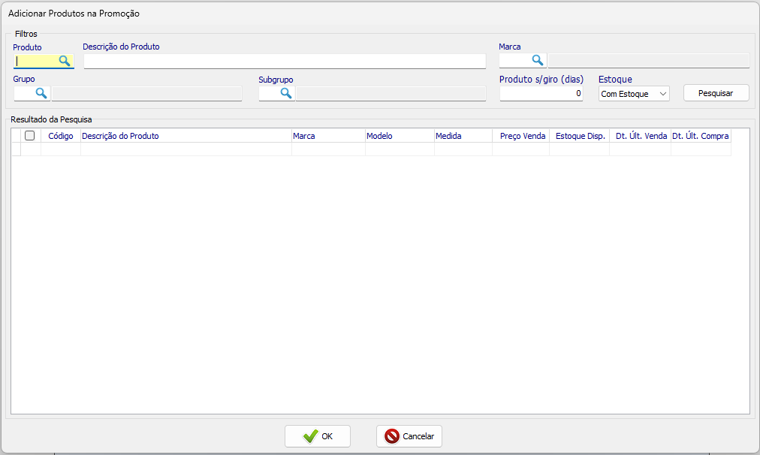Click the Cancelar button

(409, 436)
